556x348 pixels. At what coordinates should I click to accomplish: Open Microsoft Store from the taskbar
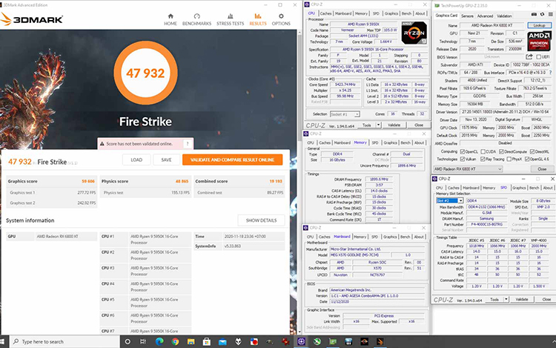[x=207, y=341]
